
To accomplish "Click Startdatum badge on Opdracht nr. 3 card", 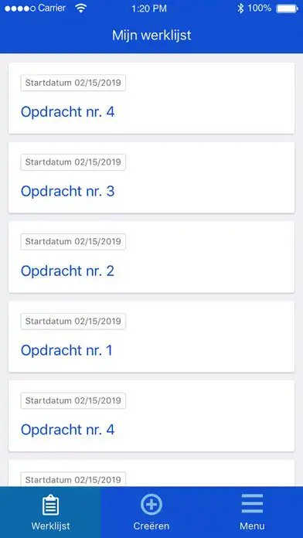I will point(73,162).
